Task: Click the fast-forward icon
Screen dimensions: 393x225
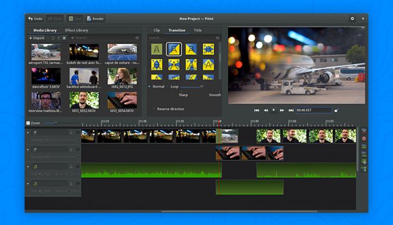Action: pos(282,110)
